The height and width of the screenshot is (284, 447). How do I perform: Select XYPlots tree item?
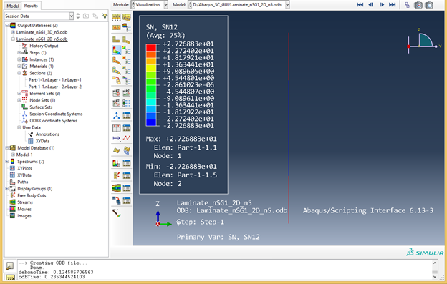(x=24, y=168)
